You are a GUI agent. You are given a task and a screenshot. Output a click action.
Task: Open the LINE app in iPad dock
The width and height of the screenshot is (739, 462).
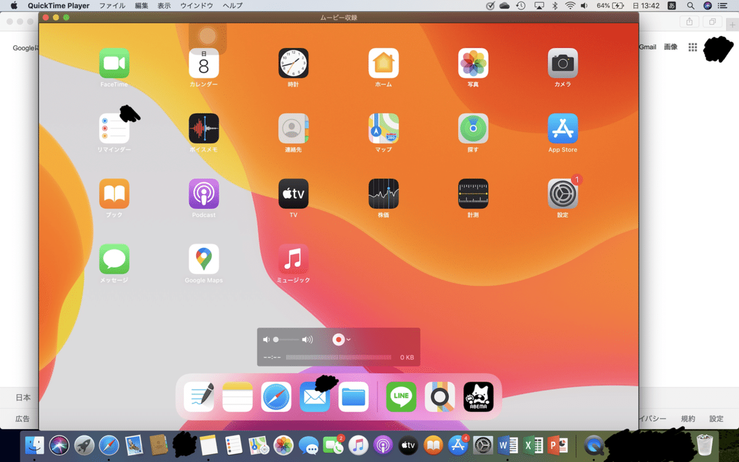point(401,397)
